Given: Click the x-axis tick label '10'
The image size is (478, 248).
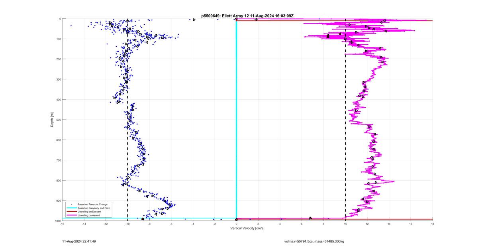Looking at the screenshot, I should [345, 224].
